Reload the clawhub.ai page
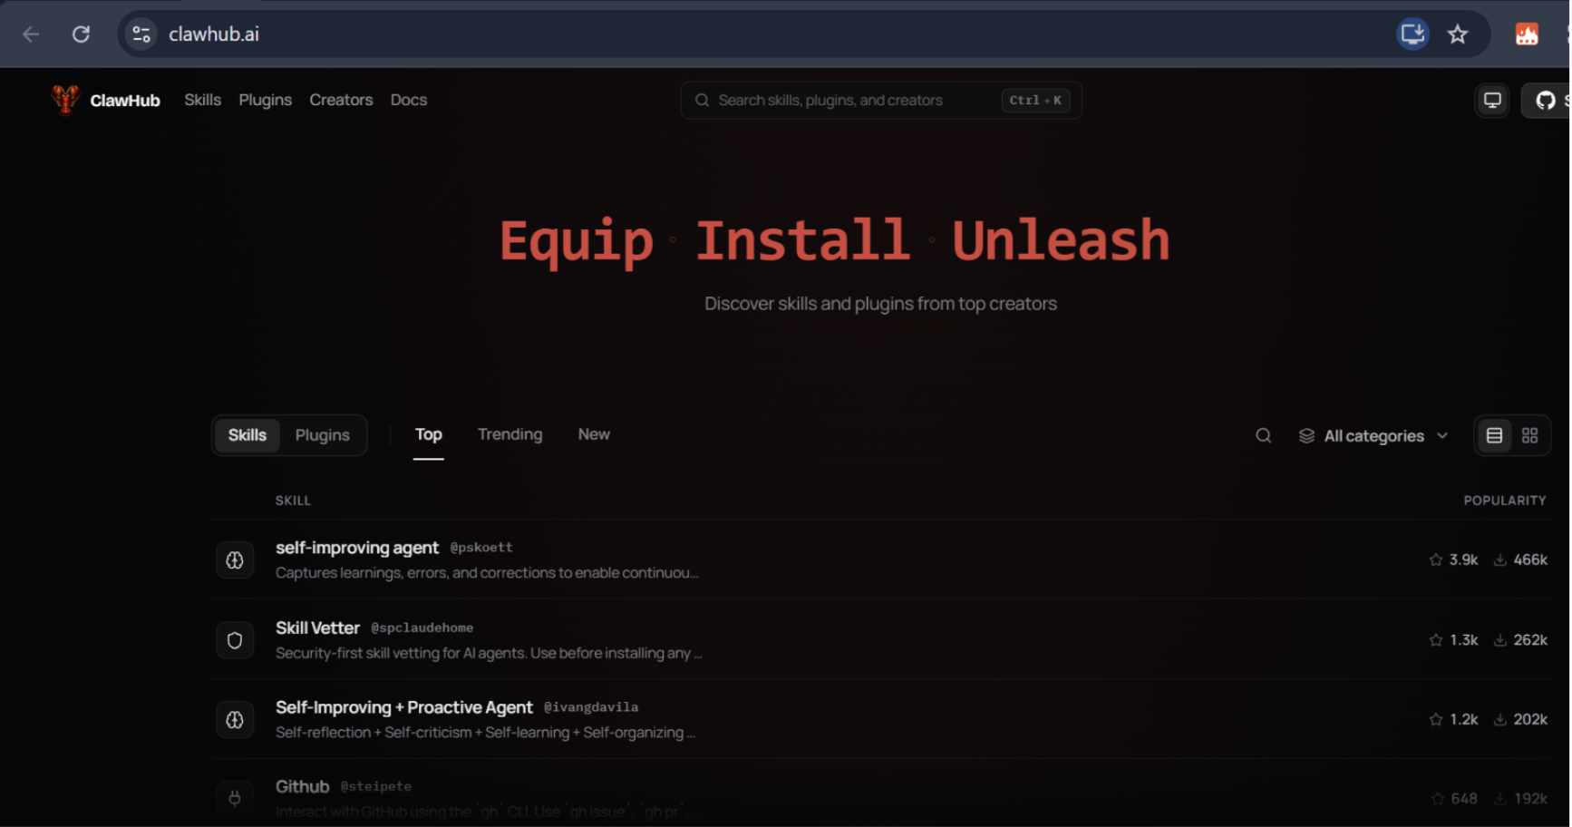Image resolution: width=1572 pixels, height=827 pixels. pyautogui.click(x=81, y=34)
